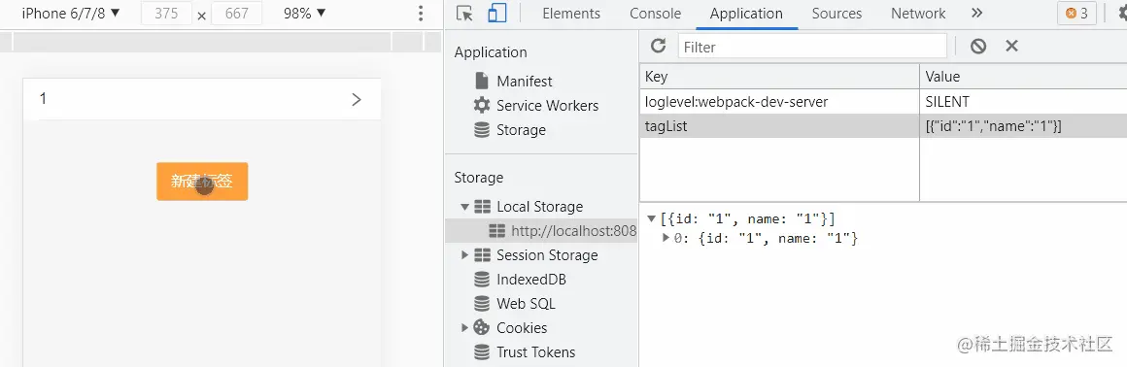This screenshot has height=367, width=1127.
Task: Open the three-dot device toolbar menu
Action: (421, 14)
